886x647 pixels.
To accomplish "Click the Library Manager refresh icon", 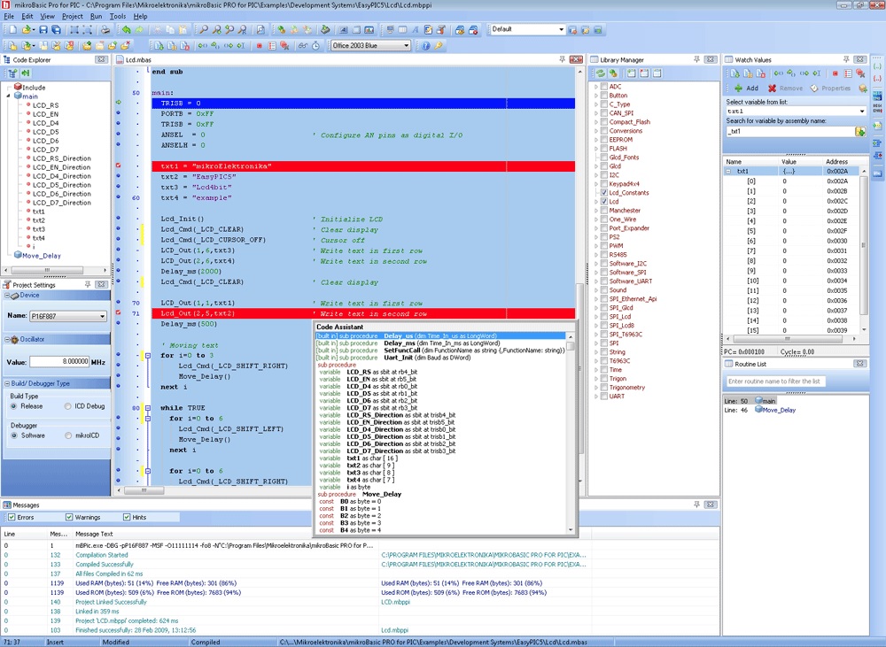I will point(600,73).
